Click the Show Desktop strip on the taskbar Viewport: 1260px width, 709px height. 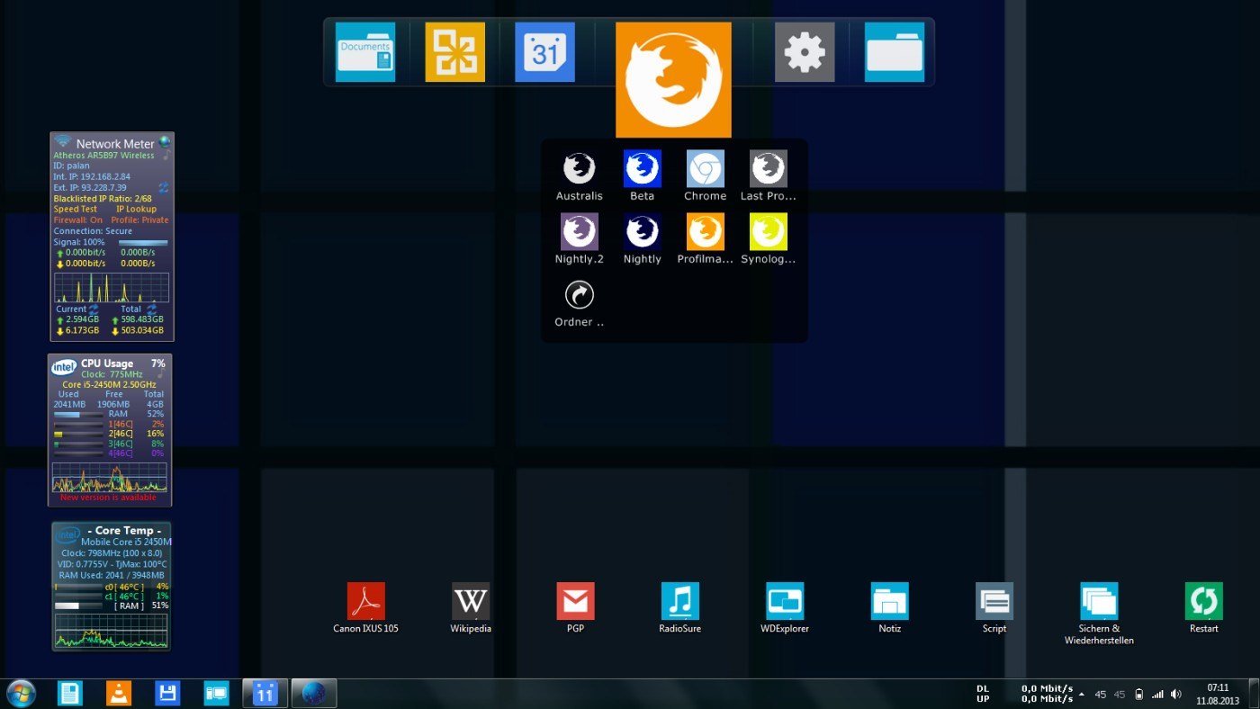pos(1254,694)
